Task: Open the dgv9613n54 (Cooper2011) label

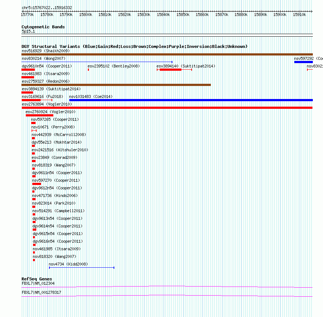Action: [x=57, y=218]
